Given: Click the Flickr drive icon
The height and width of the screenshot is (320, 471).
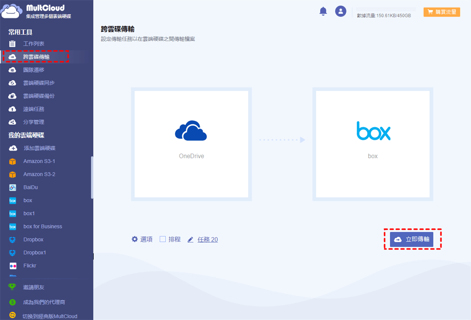Looking at the screenshot, I should (x=13, y=265).
